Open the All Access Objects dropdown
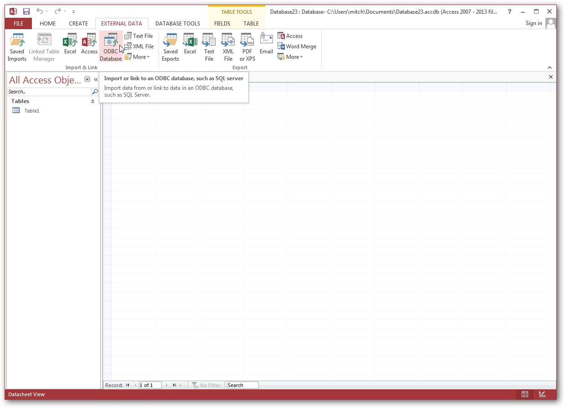This screenshot has width=565, height=408. point(87,79)
